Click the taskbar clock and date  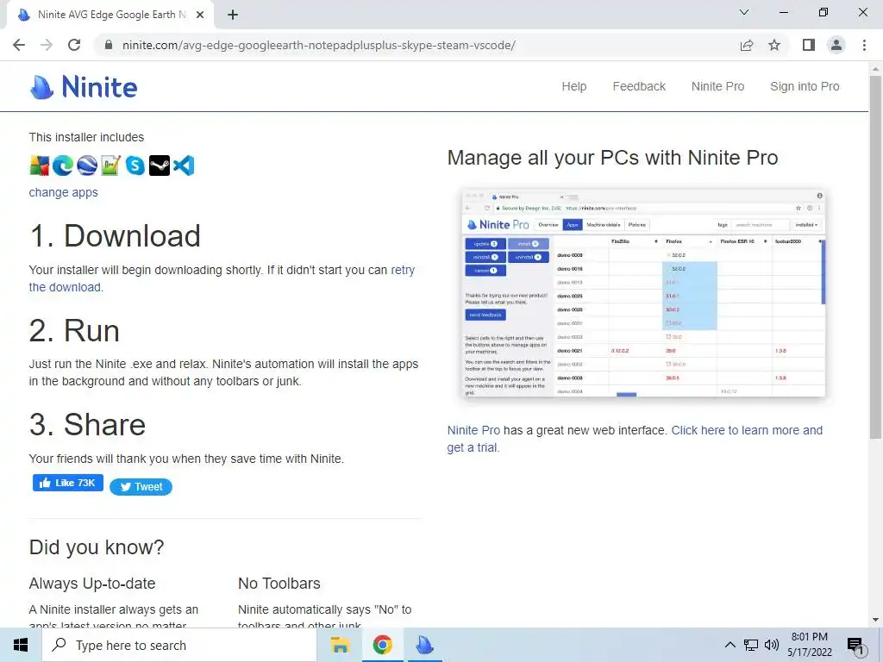809,645
